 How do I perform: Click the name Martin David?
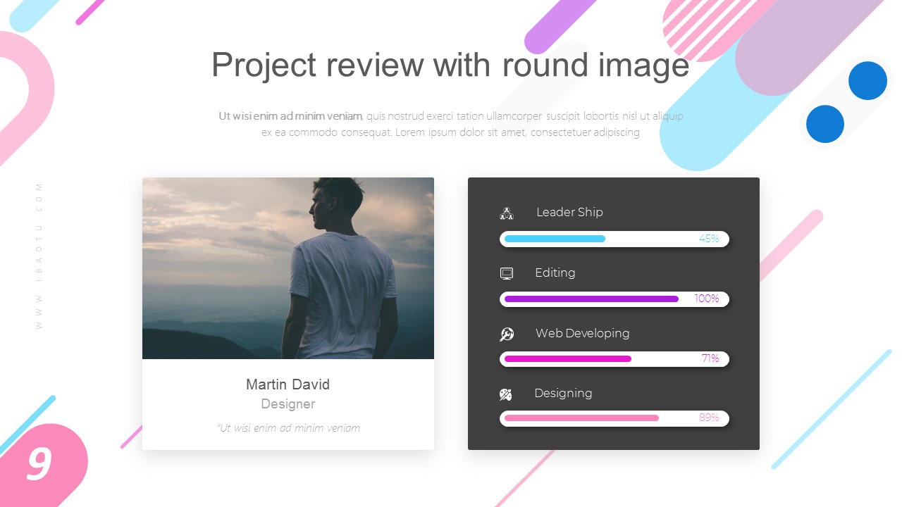pyautogui.click(x=288, y=384)
